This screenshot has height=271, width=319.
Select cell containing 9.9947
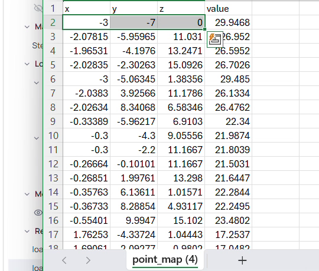pos(134,220)
